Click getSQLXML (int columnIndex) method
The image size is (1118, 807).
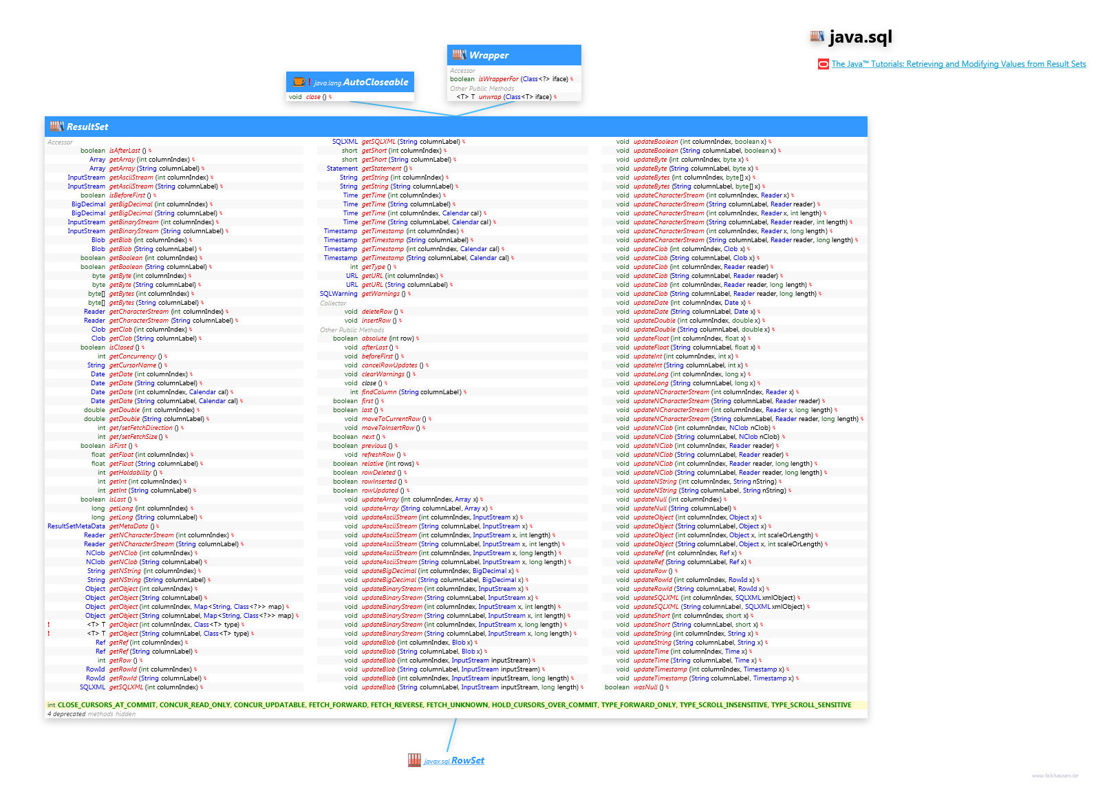[153, 687]
